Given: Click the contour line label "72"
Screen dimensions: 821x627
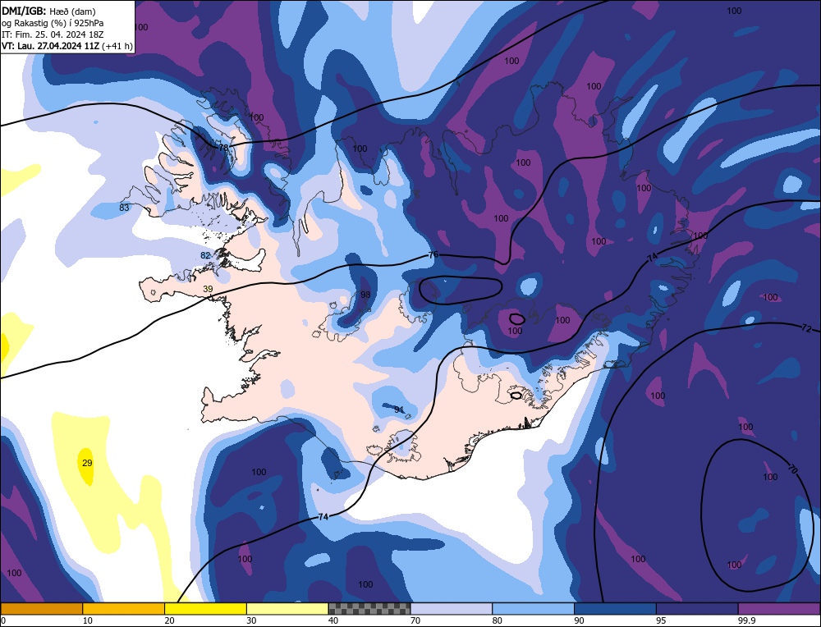Looking at the screenshot, I should tap(806, 328).
